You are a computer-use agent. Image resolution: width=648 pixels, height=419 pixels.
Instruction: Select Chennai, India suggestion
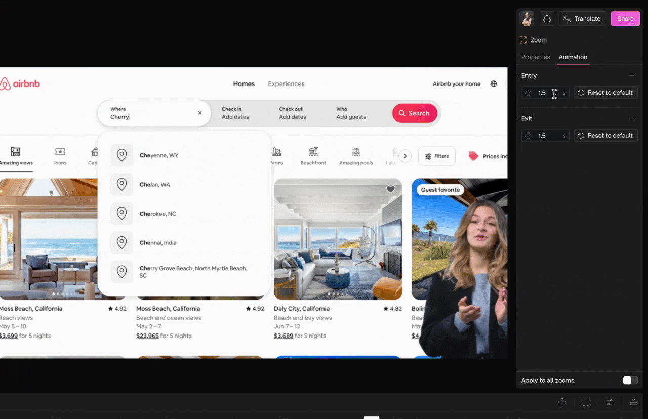(184, 243)
